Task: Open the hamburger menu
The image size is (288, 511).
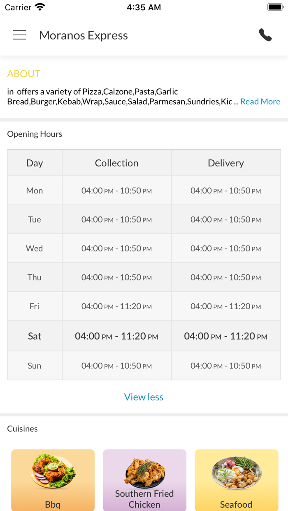Action: click(x=19, y=35)
